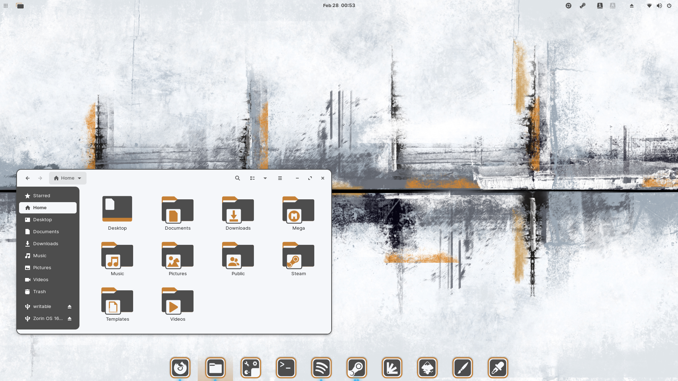The image size is (678, 381).
Task: Launch Inkscape from the dock
Action: [x=427, y=368]
